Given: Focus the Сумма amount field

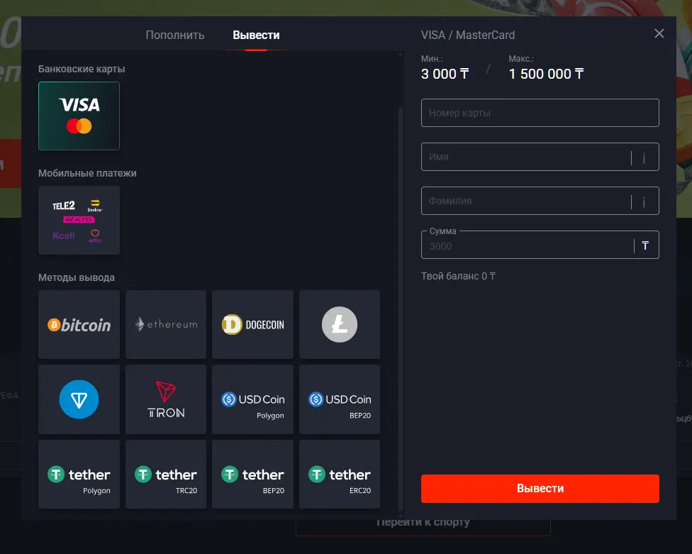Looking at the screenshot, I should [540, 245].
